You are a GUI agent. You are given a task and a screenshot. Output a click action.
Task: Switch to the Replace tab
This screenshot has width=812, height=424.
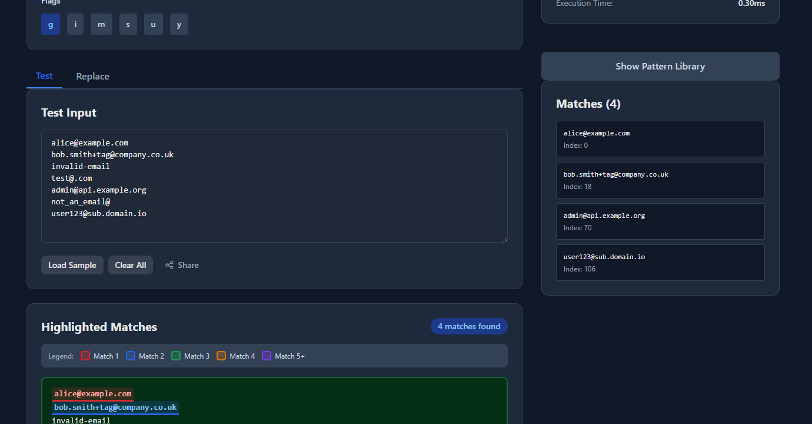92,77
